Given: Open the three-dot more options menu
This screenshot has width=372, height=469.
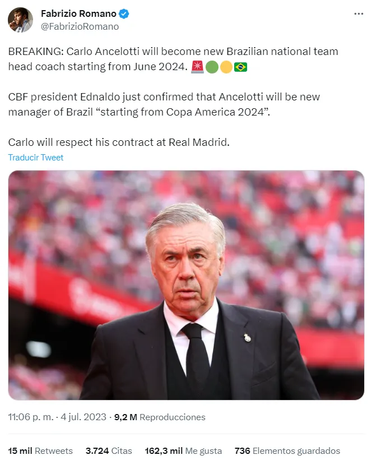Looking at the screenshot, I should (x=359, y=14).
